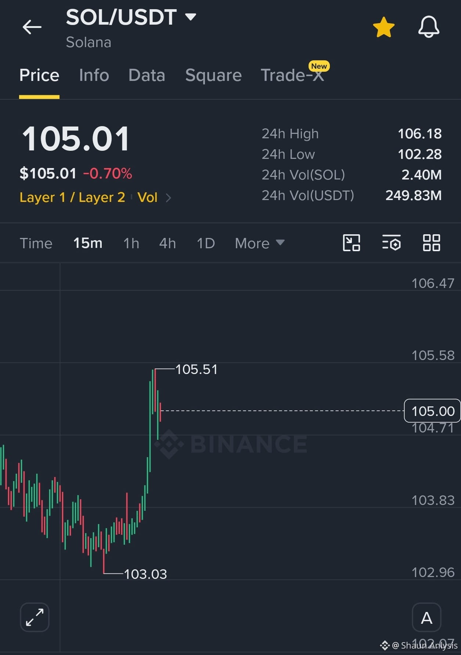Open the chart layout grid icon
461x655 pixels.
(x=431, y=243)
